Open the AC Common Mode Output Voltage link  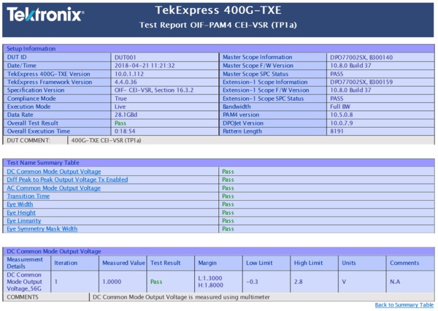[x=53, y=188]
